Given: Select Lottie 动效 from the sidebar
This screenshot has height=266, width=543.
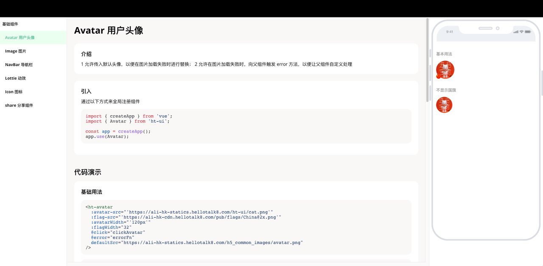Looking at the screenshot, I should 33,78.
